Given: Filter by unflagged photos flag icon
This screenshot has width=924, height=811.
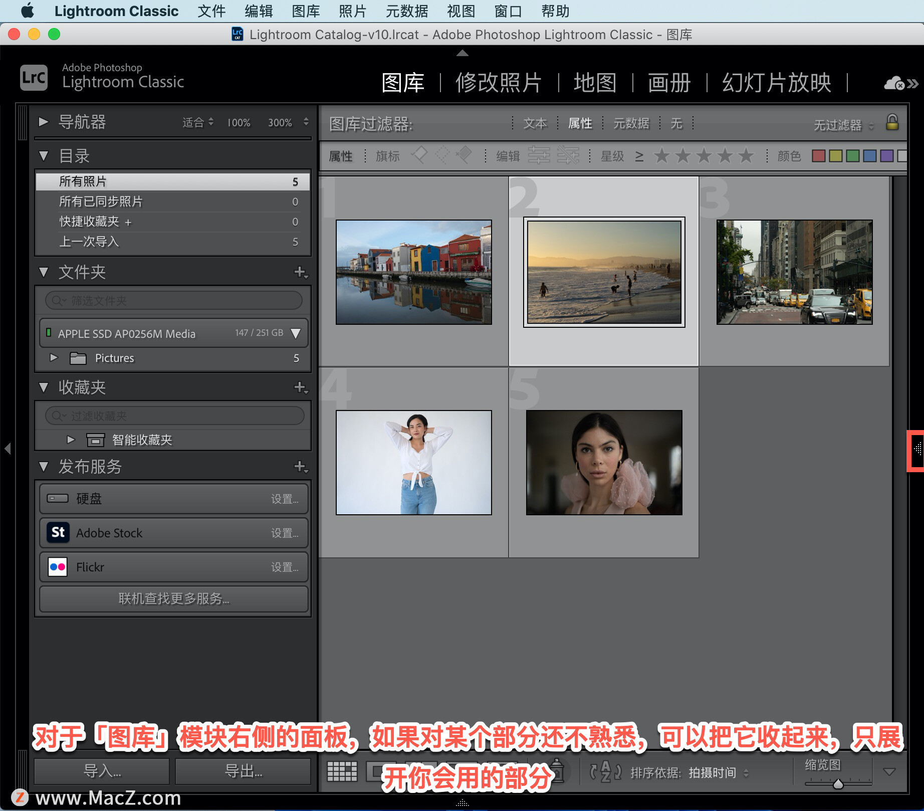Looking at the screenshot, I should point(442,155).
